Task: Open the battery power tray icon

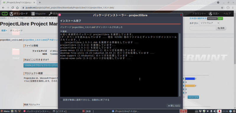Action: [x=212, y=111]
